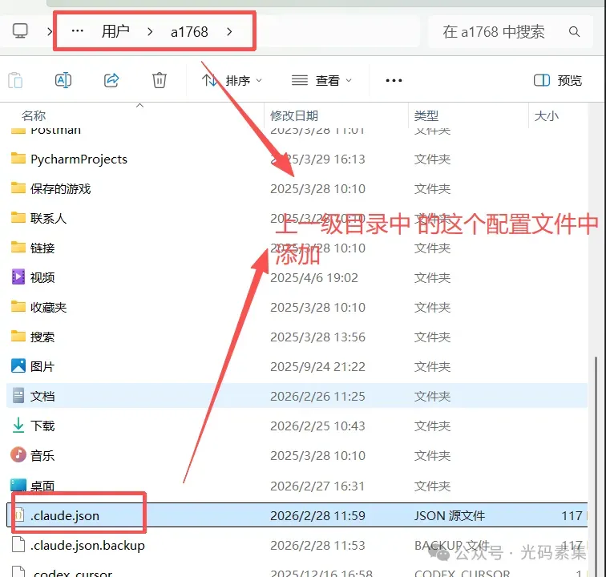Select the 视频 folder icon
This screenshot has height=577, width=606.
18,277
